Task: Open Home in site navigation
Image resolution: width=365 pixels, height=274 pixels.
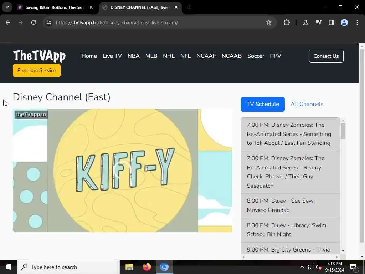Action: pyautogui.click(x=89, y=56)
